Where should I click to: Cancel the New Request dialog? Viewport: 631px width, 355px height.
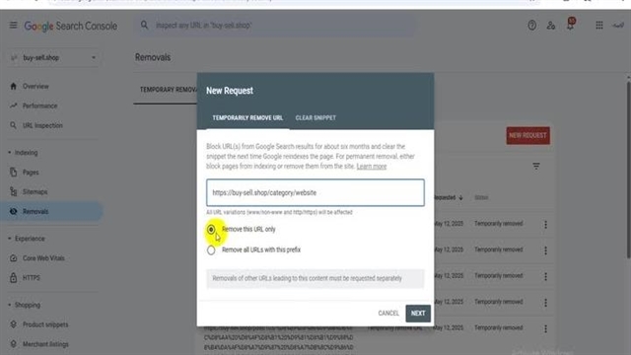(388, 314)
